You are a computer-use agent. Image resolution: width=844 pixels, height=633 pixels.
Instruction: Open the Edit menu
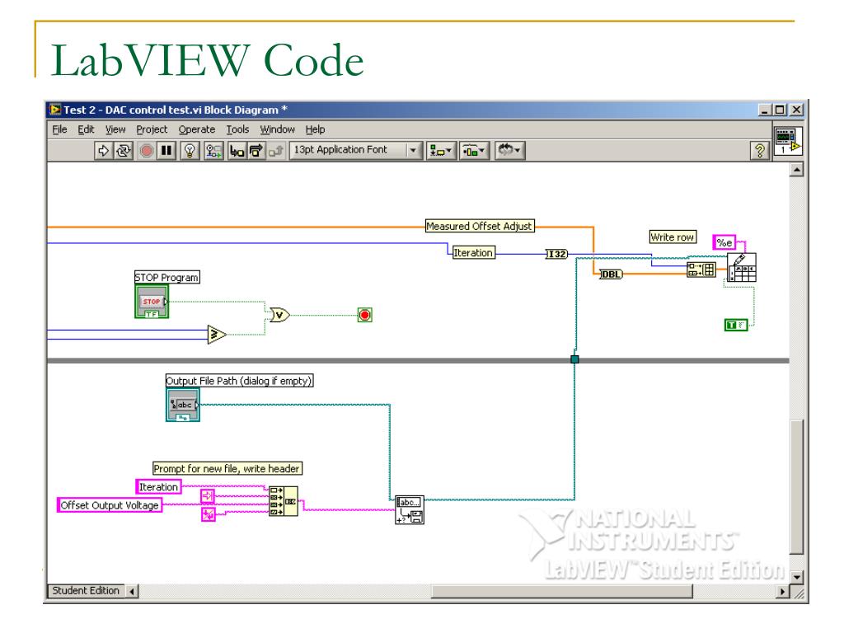(x=86, y=129)
